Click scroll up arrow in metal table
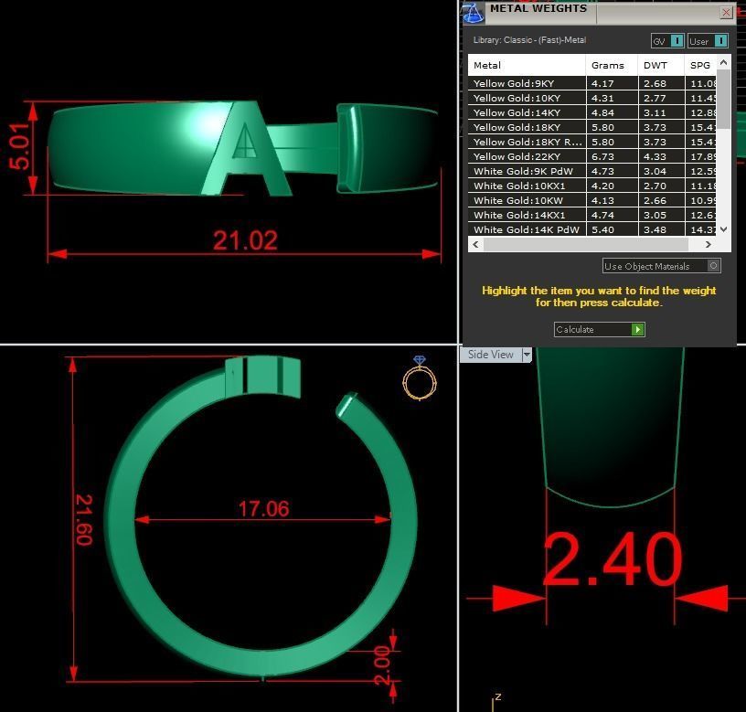Viewport: 746px width, 712px height. click(724, 62)
